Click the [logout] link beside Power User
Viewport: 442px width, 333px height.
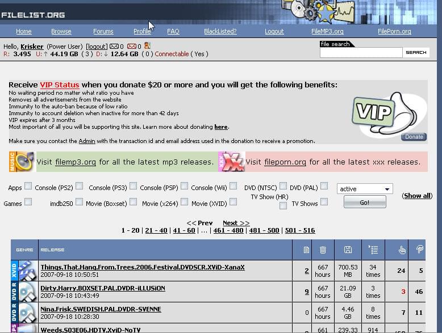coord(97,47)
